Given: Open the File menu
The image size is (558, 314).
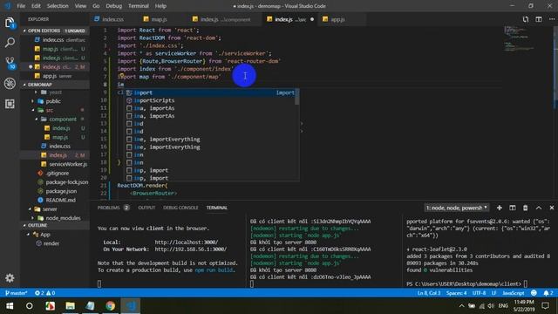Looking at the screenshot, I should tap(21, 6).
